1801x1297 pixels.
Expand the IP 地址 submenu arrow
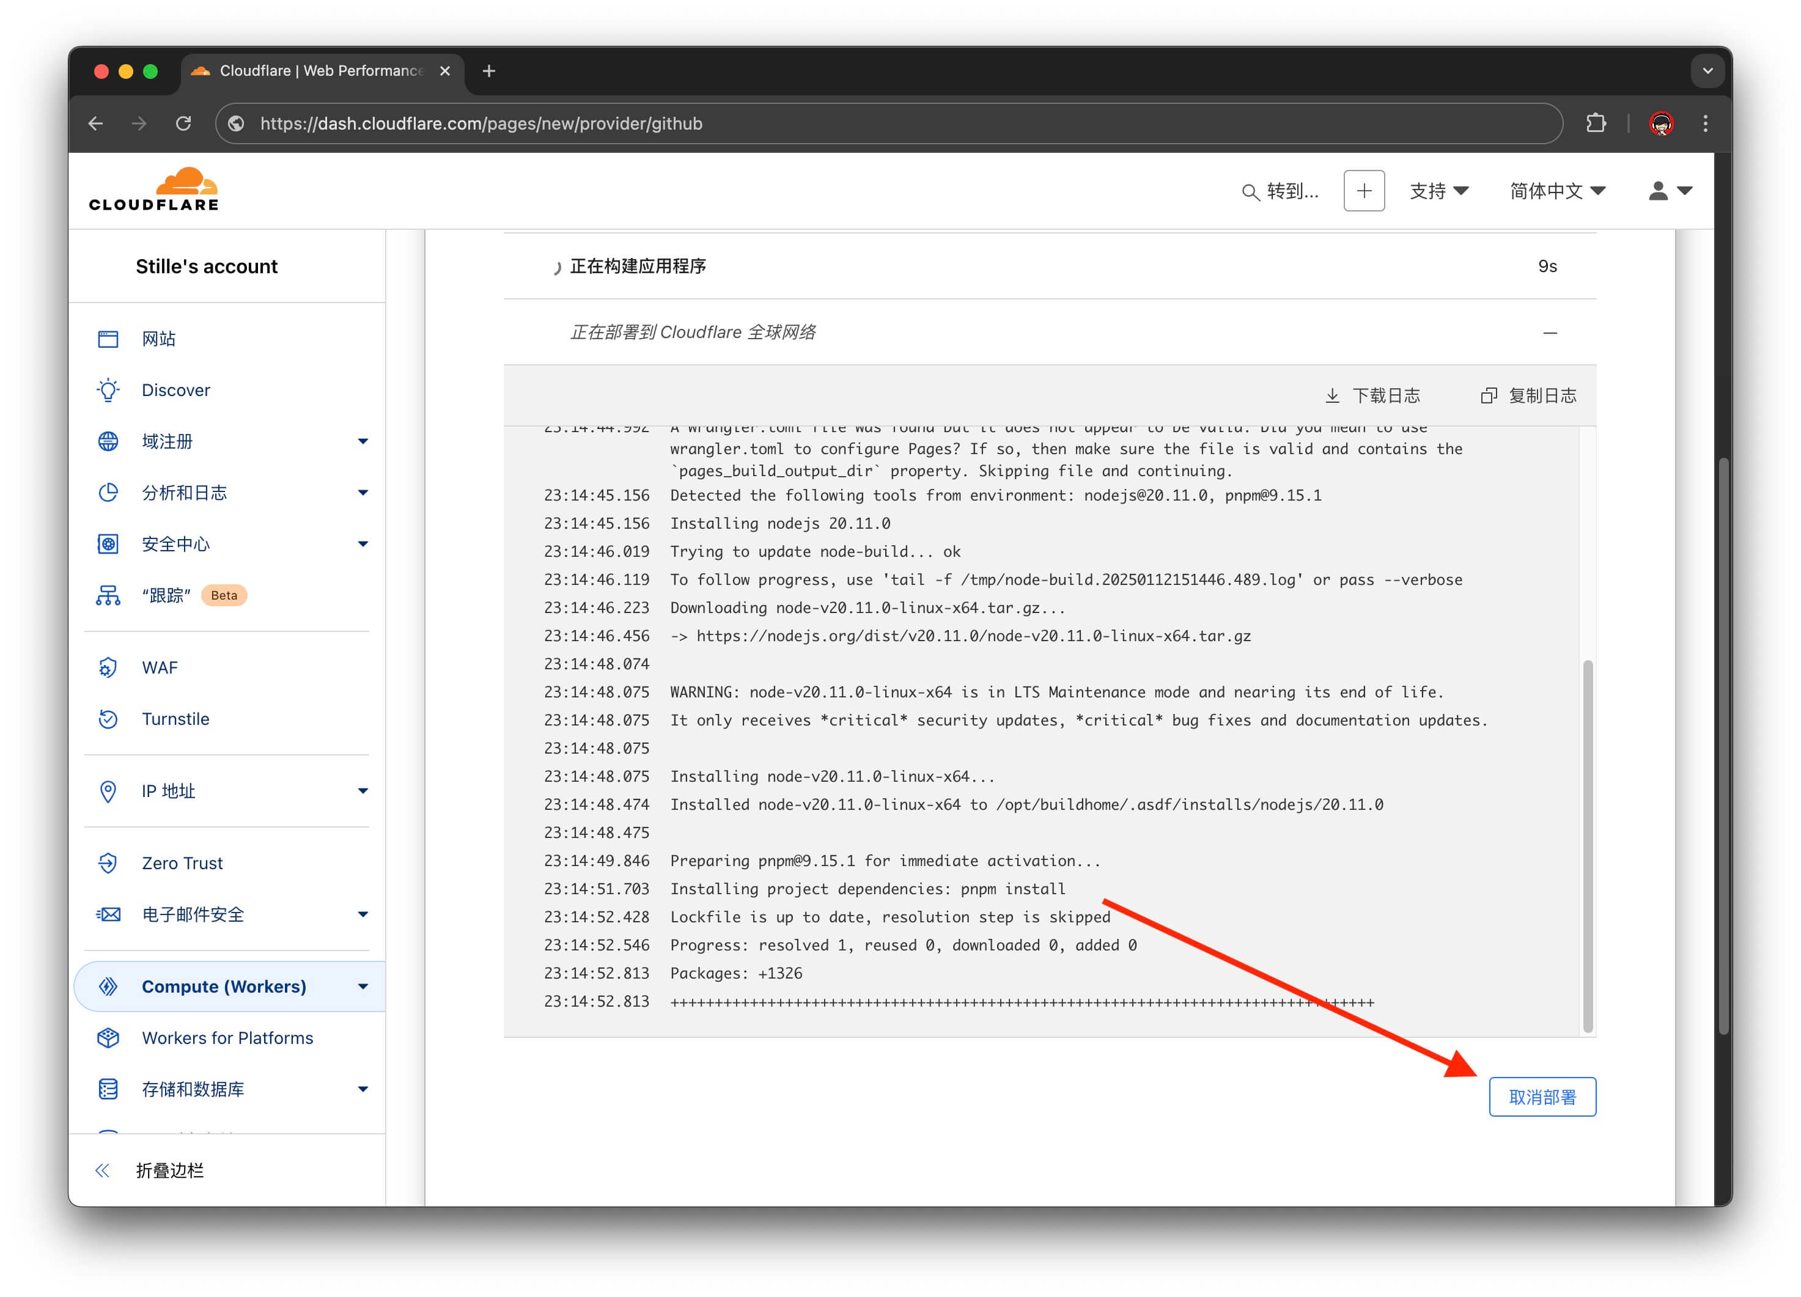click(x=363, y=790)
